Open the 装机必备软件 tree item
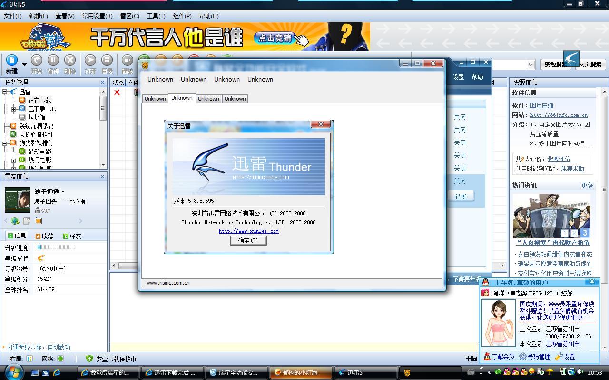 tap(36, 134)
